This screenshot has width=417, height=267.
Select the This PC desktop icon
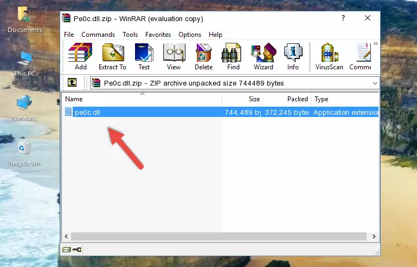(24, 64)
